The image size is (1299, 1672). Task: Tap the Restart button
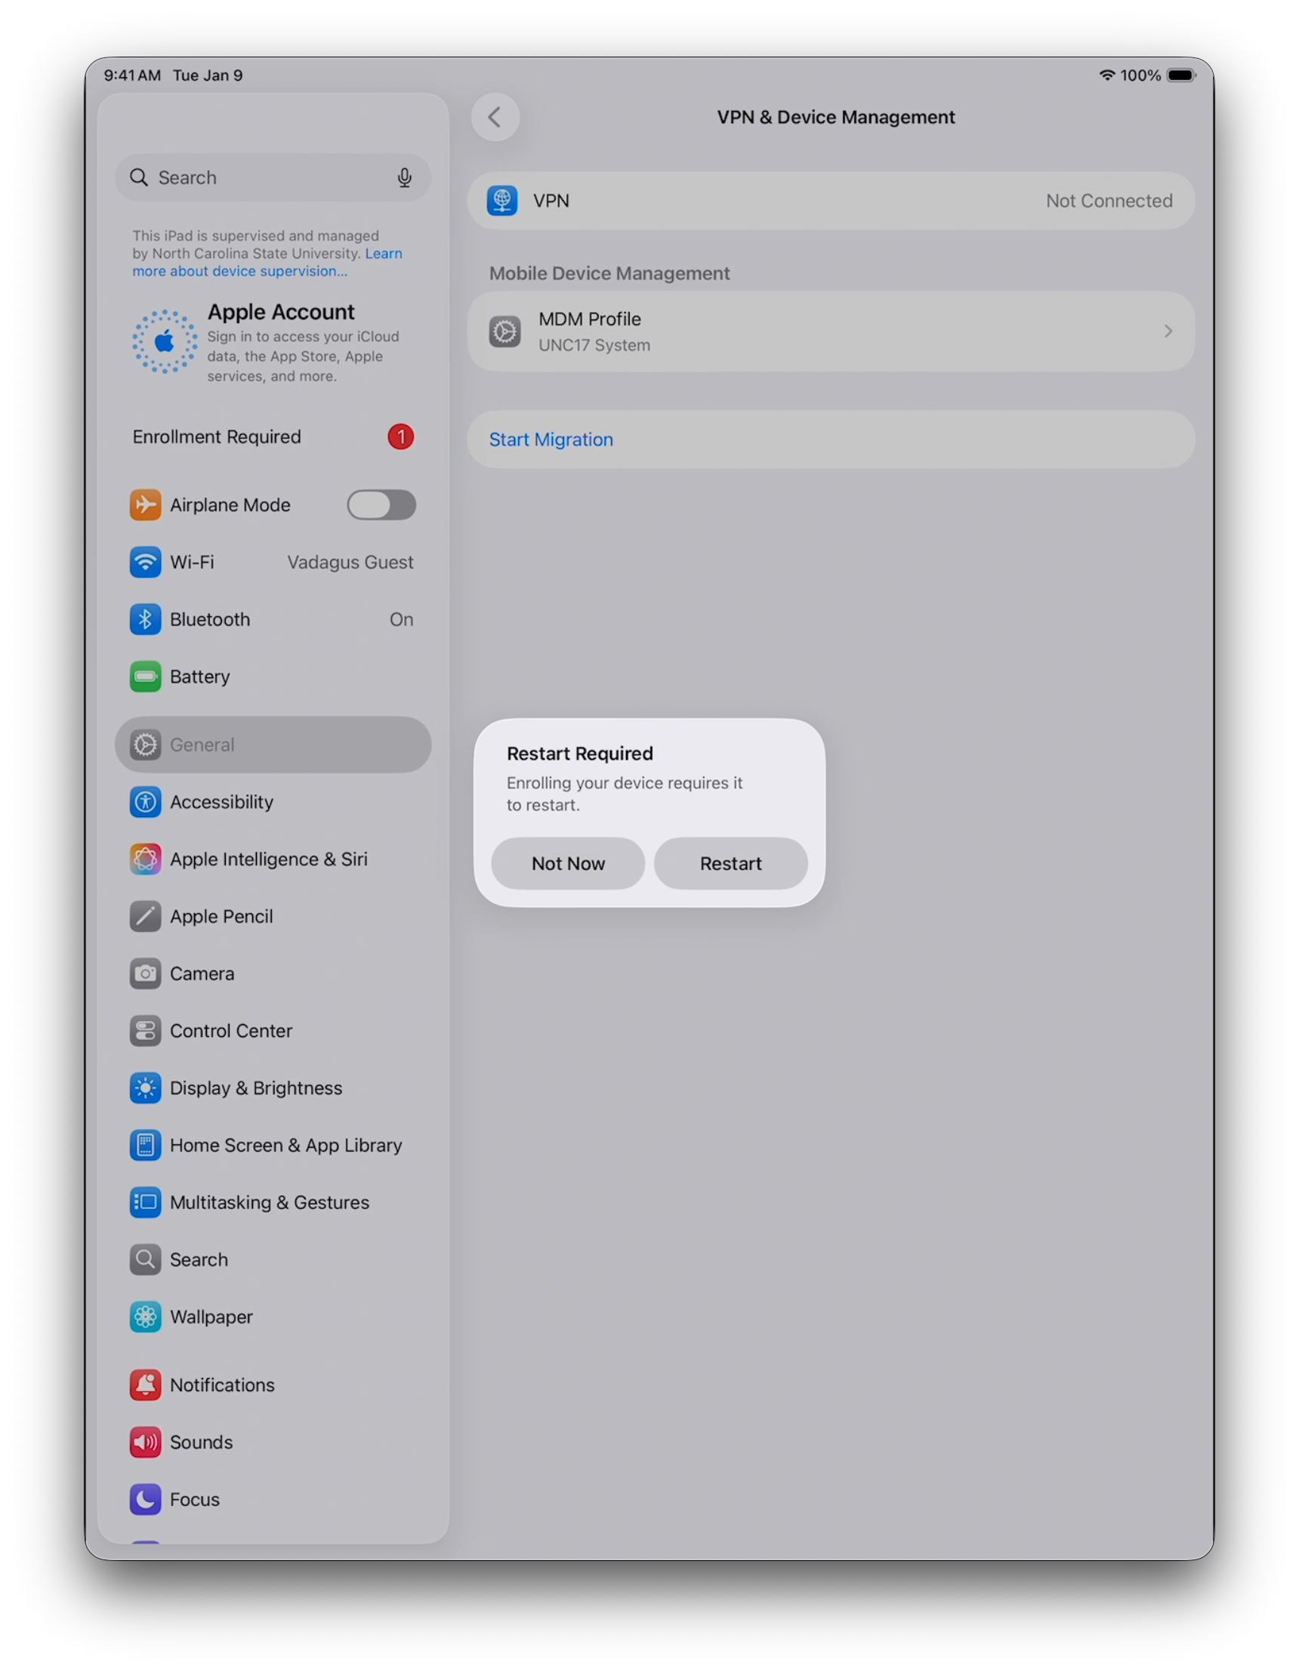pyautogui.click(x=731, y=865)
